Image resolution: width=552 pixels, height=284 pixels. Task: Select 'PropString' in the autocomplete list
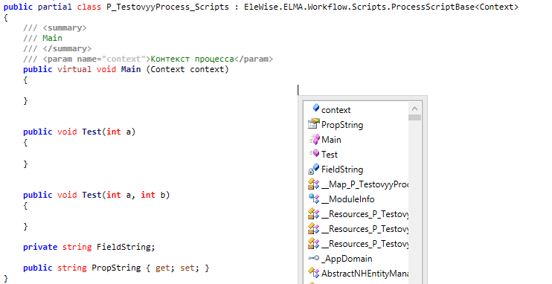(x=342, y=125)
